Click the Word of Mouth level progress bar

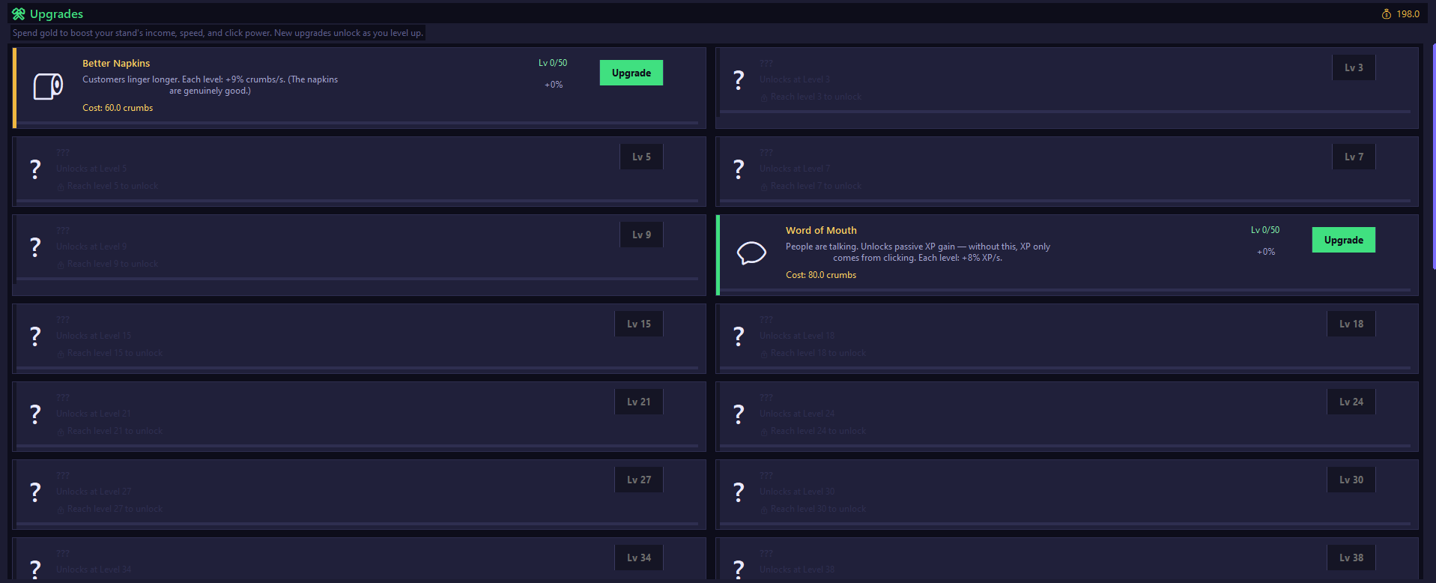1066,289
